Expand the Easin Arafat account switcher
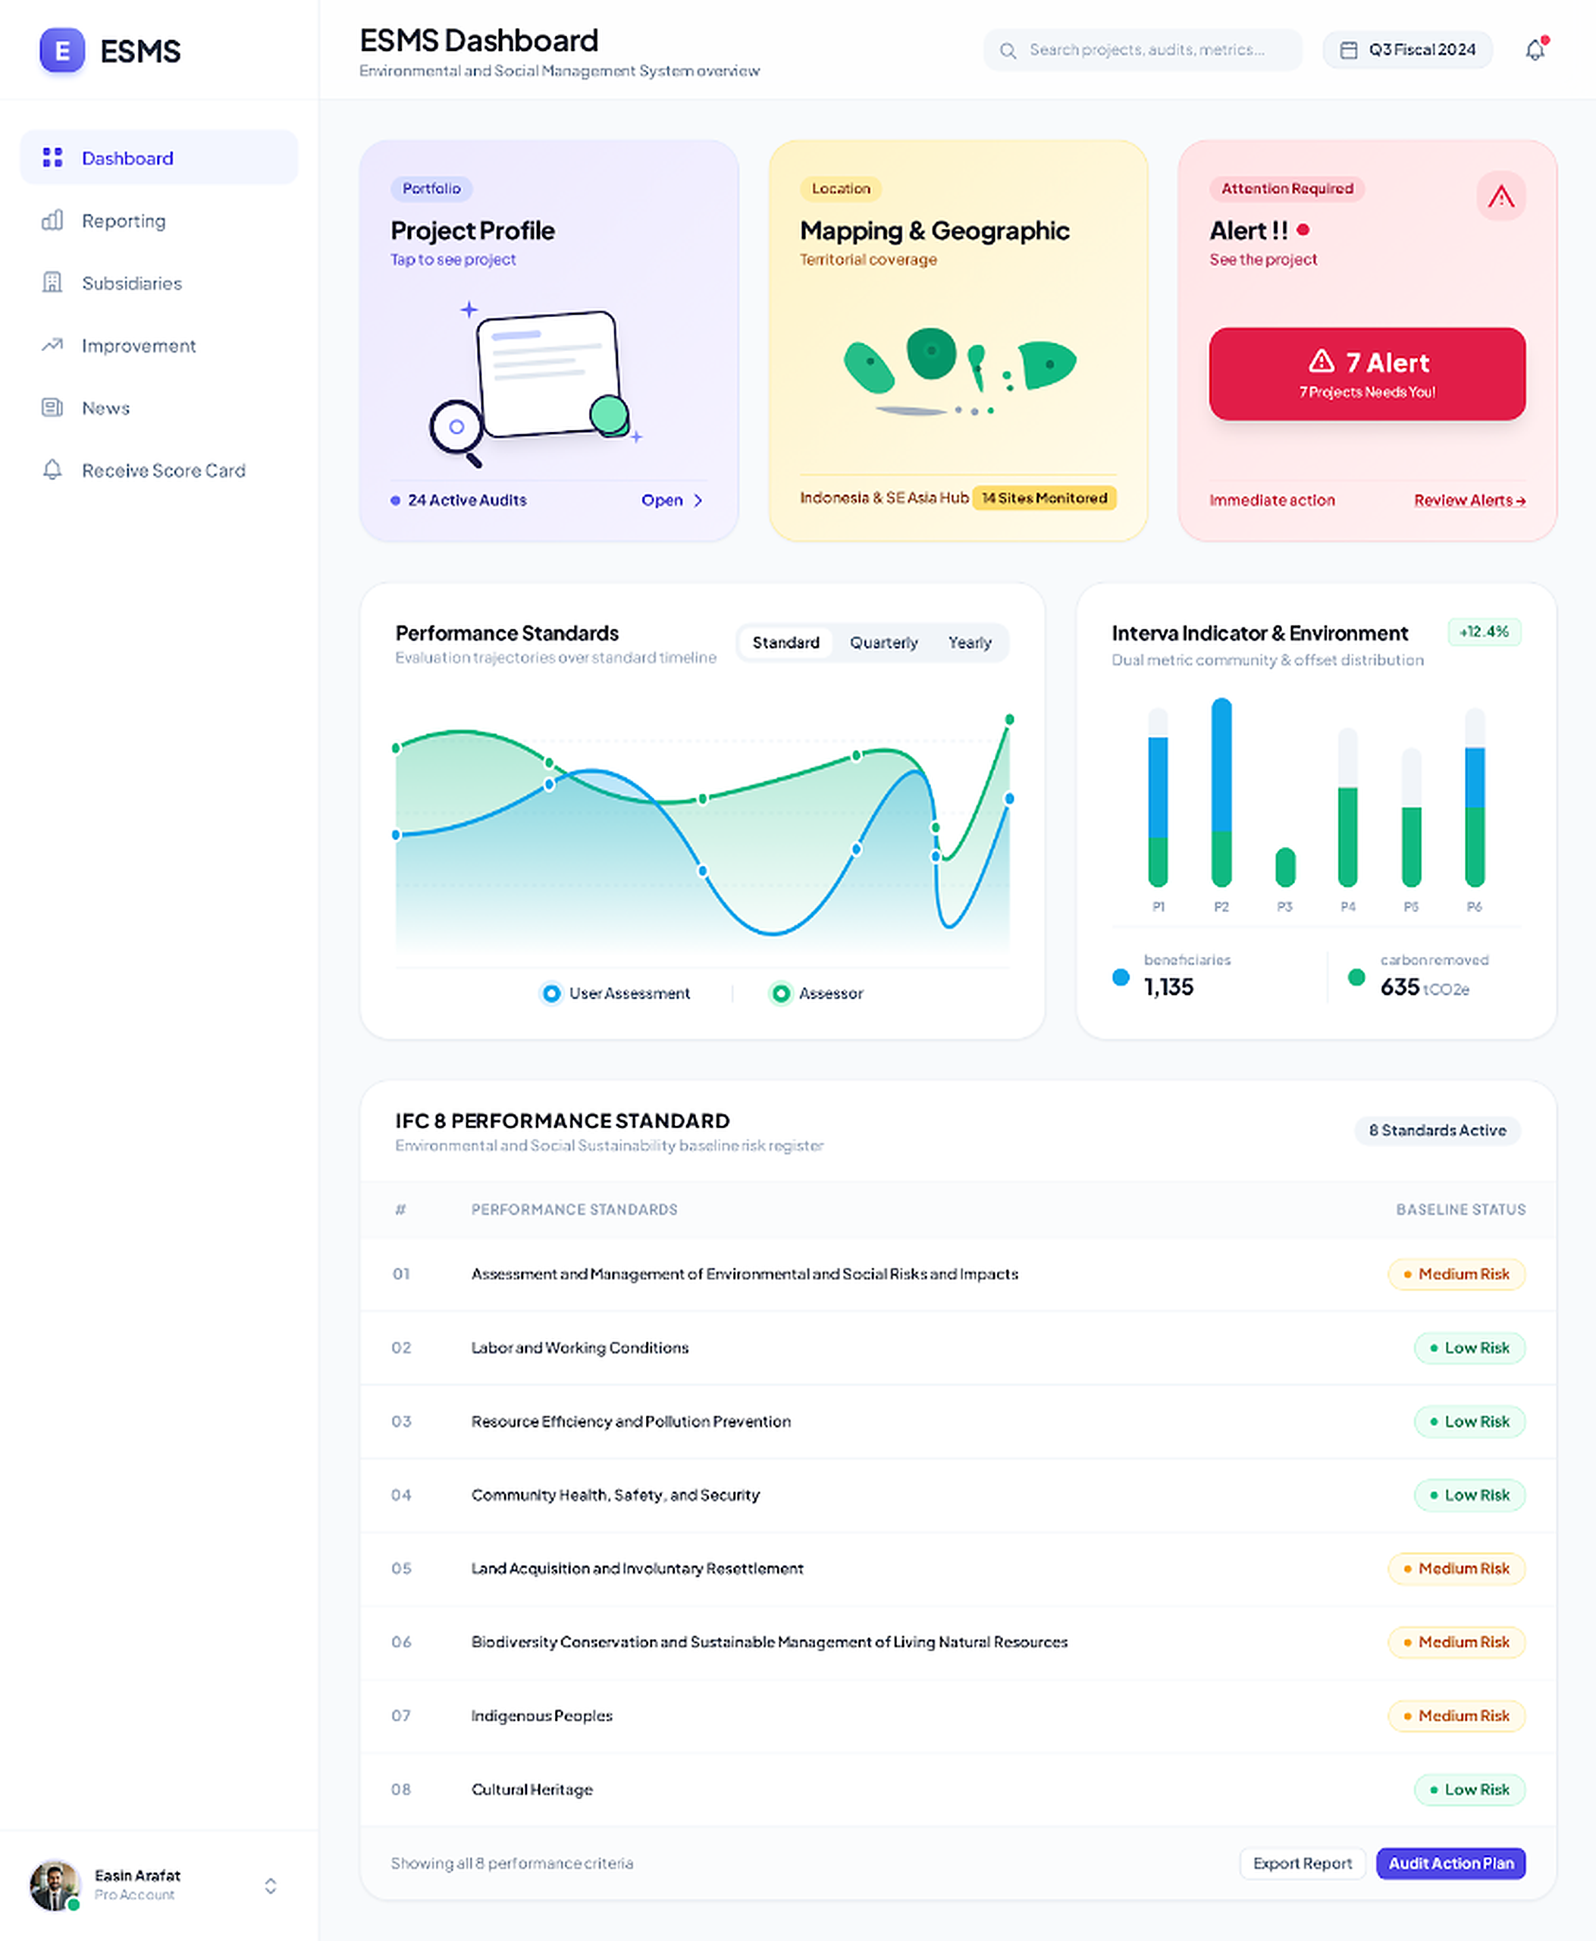The width and height of the screenshot is (1596, 1941). pos(270,1886)
